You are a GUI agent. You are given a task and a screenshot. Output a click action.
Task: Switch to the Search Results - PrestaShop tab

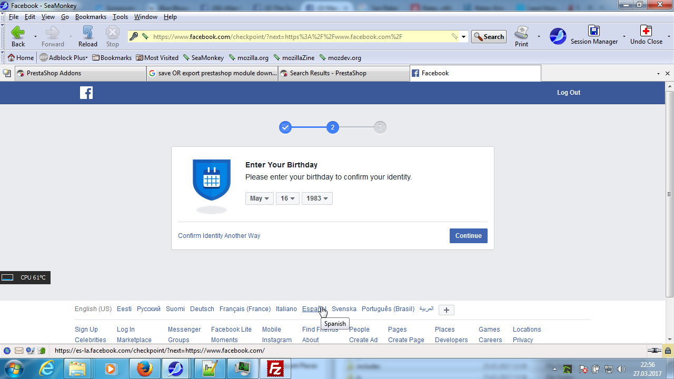tap(344, 73)
